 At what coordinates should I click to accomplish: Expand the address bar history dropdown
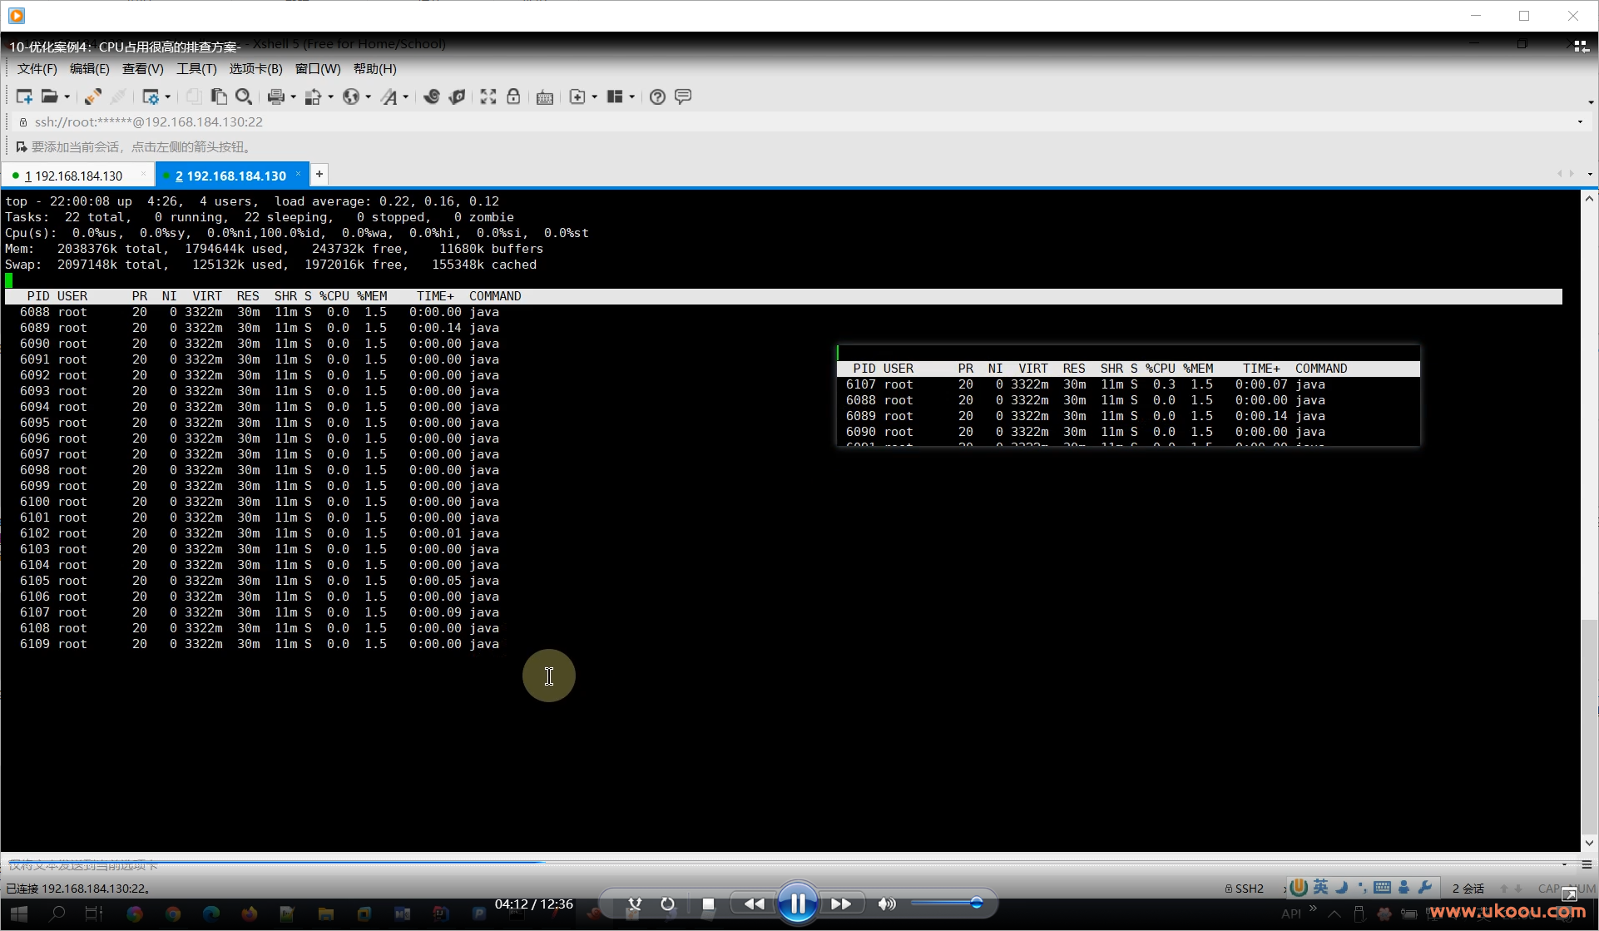(1580, 122)
